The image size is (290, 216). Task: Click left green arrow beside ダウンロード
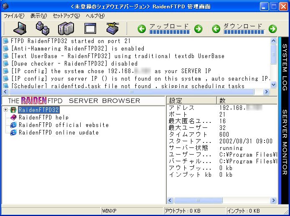tap(216, 29)
